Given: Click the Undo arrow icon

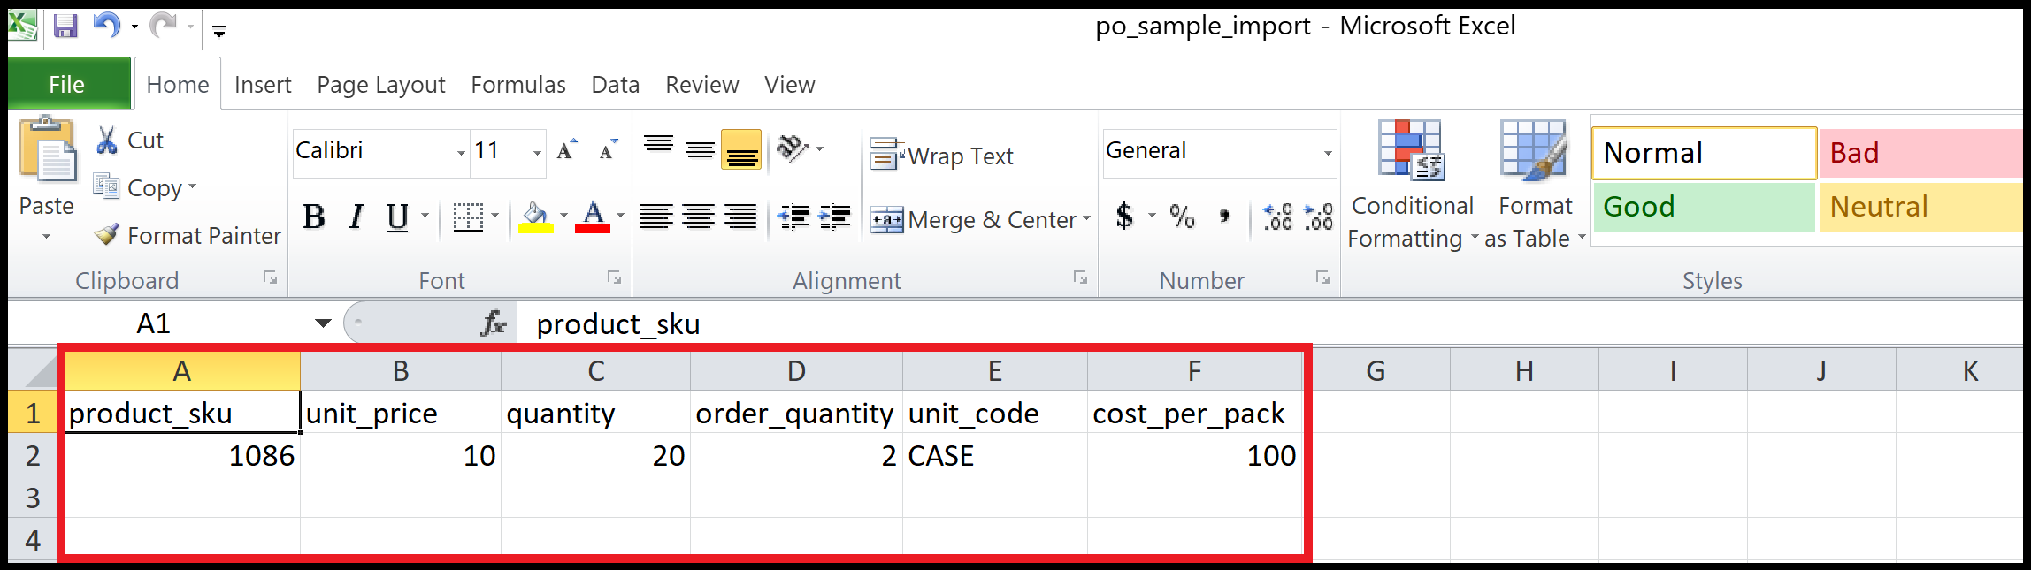Looking at the screenshot, I should point(106,27).
